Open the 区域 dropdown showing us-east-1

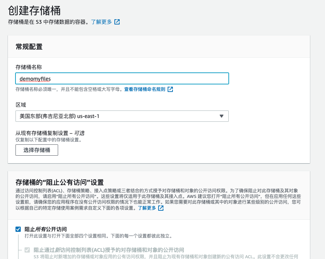point(122,116)
